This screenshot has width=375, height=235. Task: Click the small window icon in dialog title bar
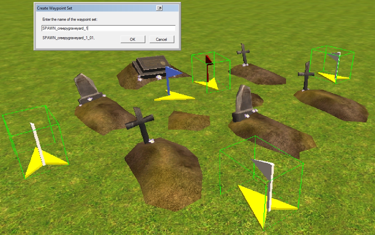tap(159, 8)
